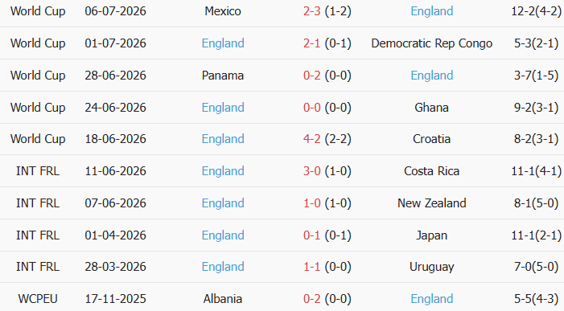Click England link in New Zealand row
The image size is (564, 311).
coord(223,203)
